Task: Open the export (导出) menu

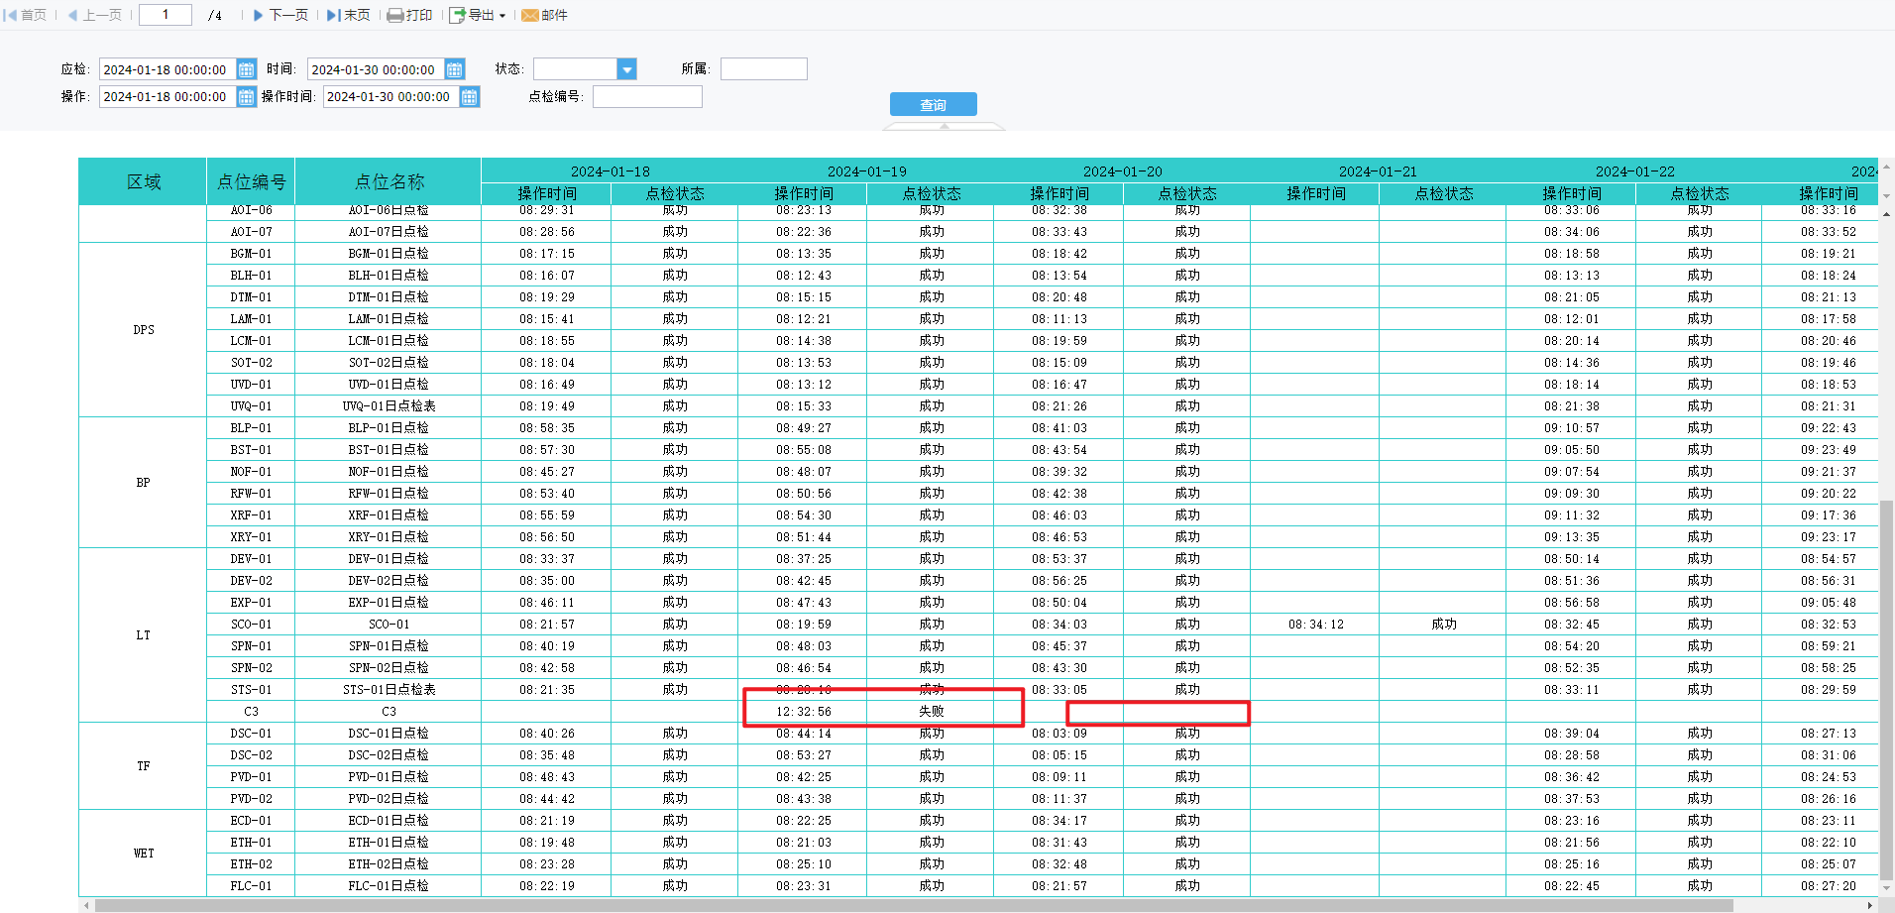Action: point(478,15)
